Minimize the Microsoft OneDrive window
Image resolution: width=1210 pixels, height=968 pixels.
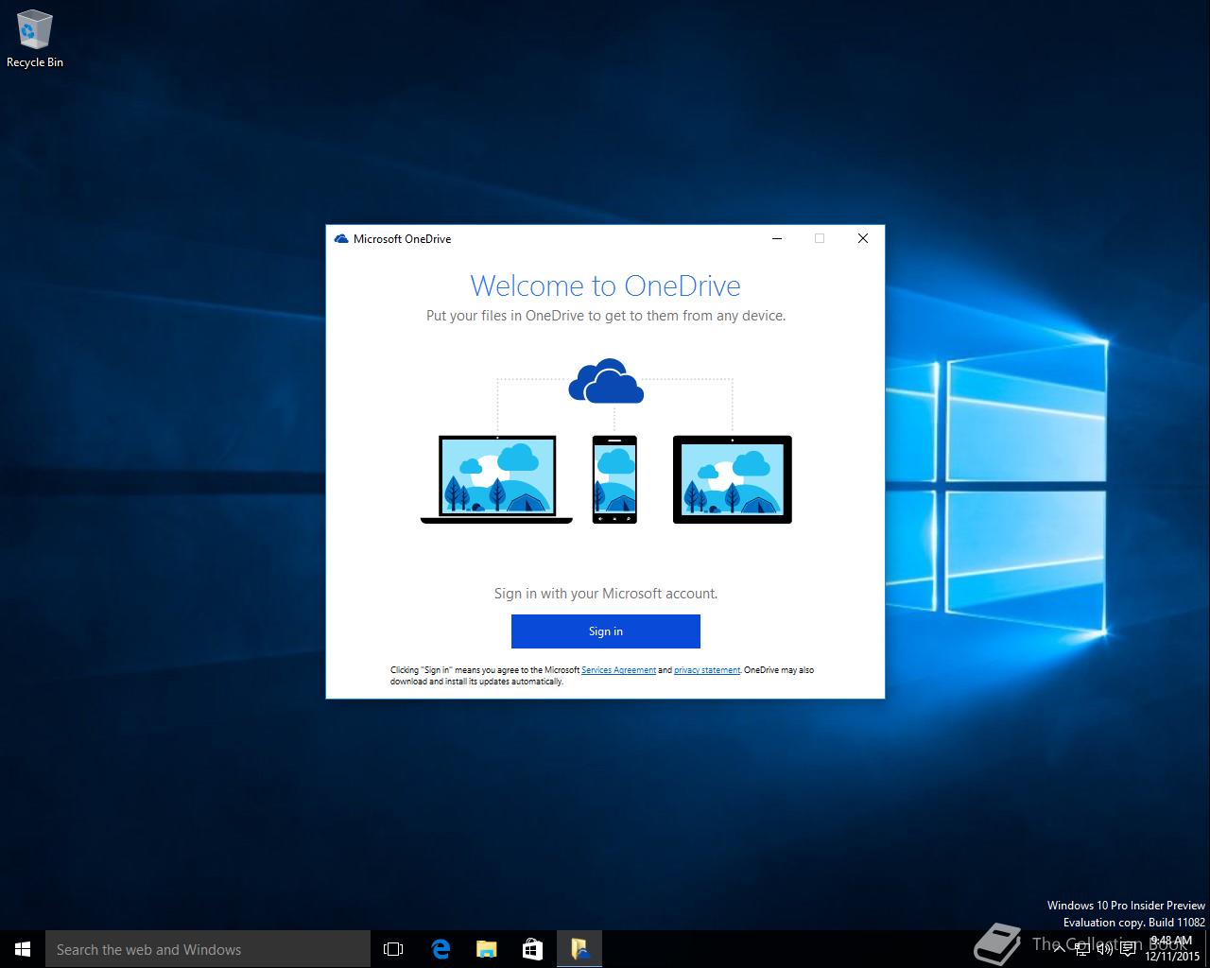[777, 239]
